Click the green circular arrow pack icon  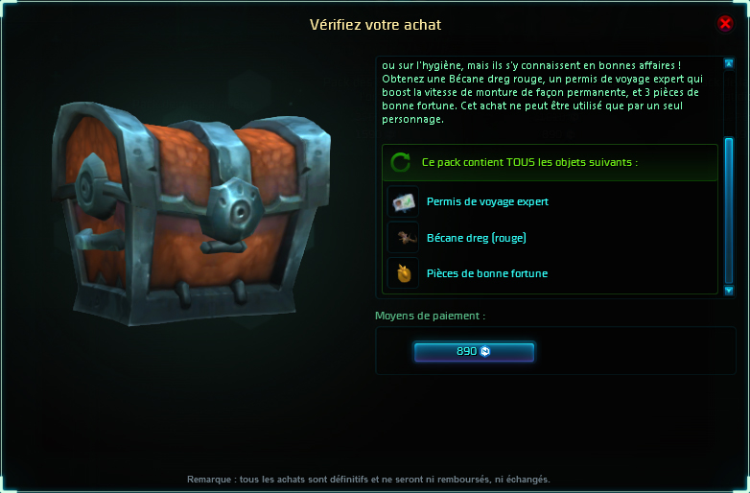tap(400, 163)
